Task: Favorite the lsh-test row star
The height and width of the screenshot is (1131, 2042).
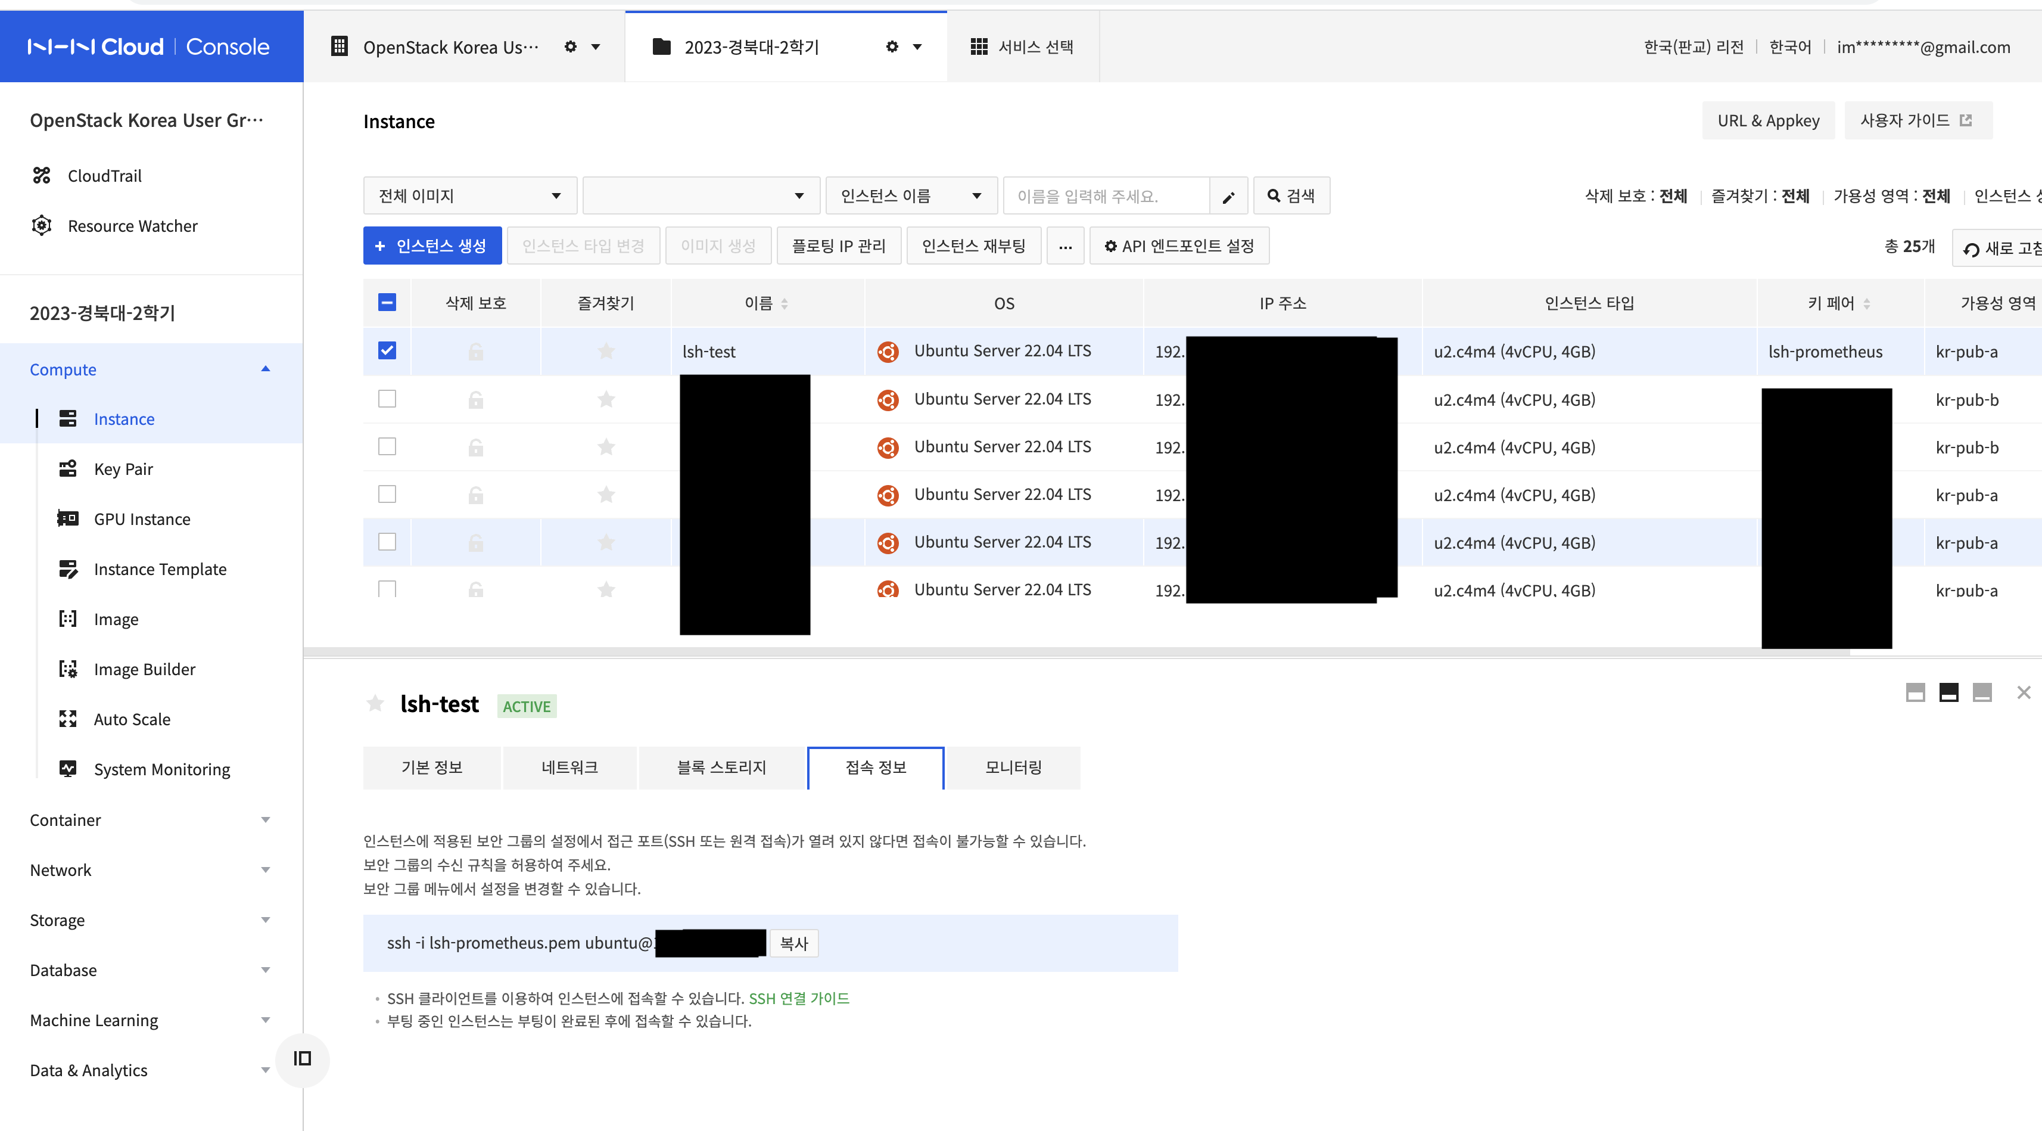Action: (x=606, y=352)
